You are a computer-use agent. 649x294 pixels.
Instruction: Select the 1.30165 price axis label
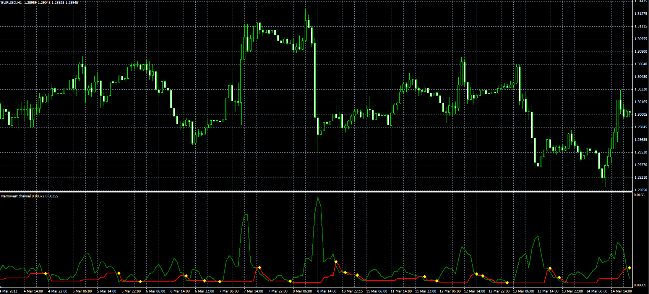[641, 102]
